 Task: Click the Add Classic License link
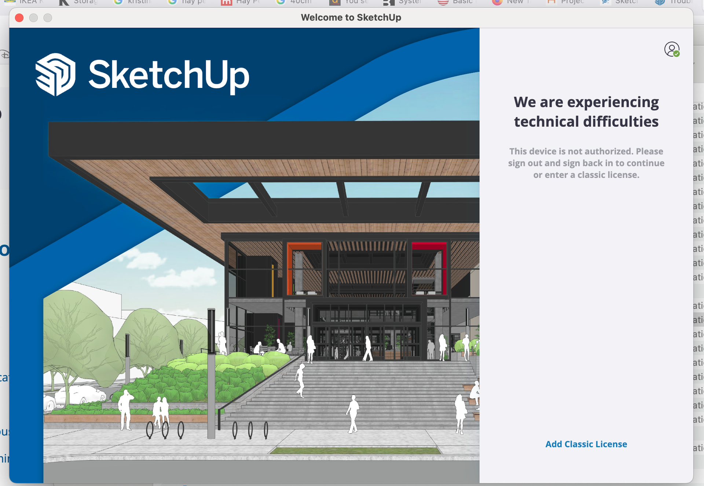pyautogui.click(x=586, y=444)
